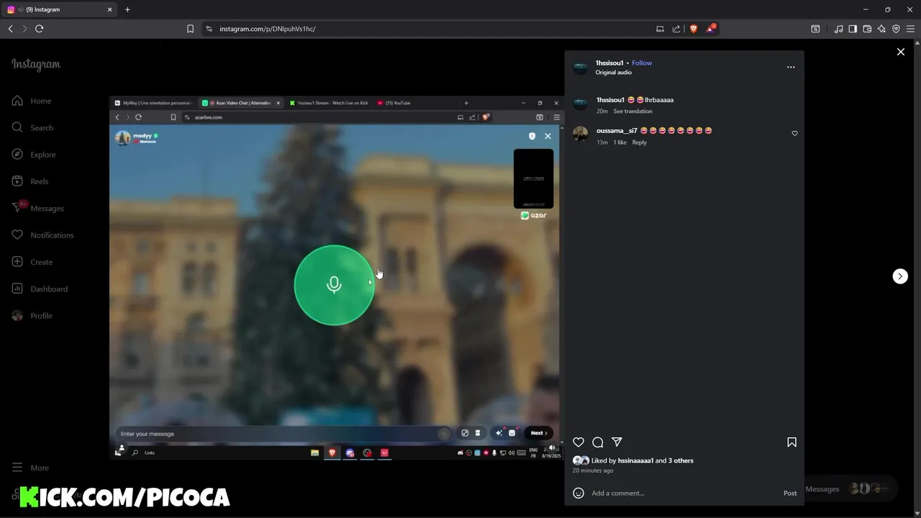The height and width of the screenshot is (518, 921).
Task: Open emoji picker for comment
Action: 579,493
